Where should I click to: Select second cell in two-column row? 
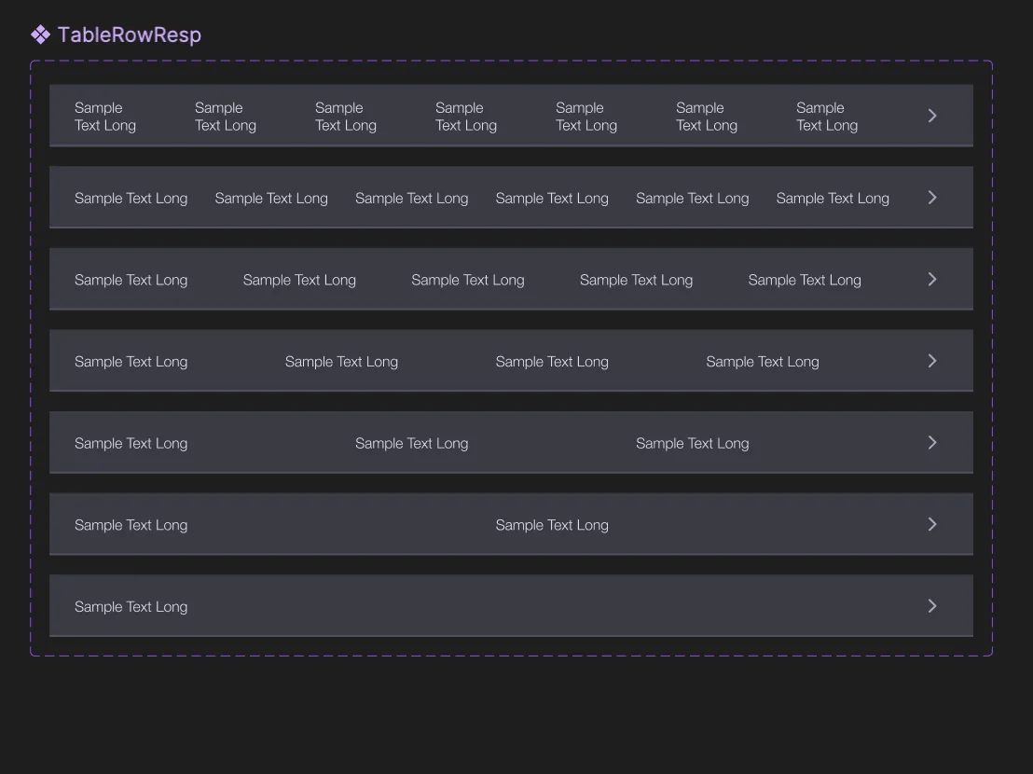click(552, 525)
